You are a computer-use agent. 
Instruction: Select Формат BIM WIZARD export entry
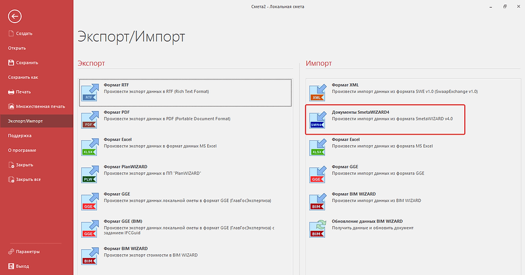click(x=125, y=249)
